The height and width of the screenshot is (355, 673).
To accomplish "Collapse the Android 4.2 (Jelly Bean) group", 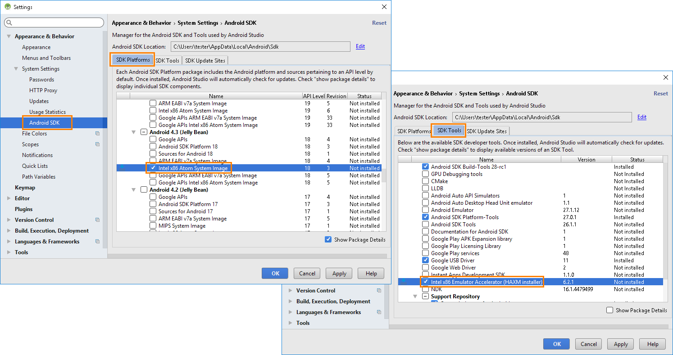I will pos(133,190).
